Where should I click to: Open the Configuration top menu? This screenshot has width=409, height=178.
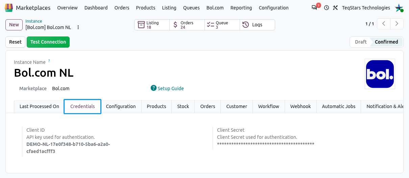tap(274, 8)
